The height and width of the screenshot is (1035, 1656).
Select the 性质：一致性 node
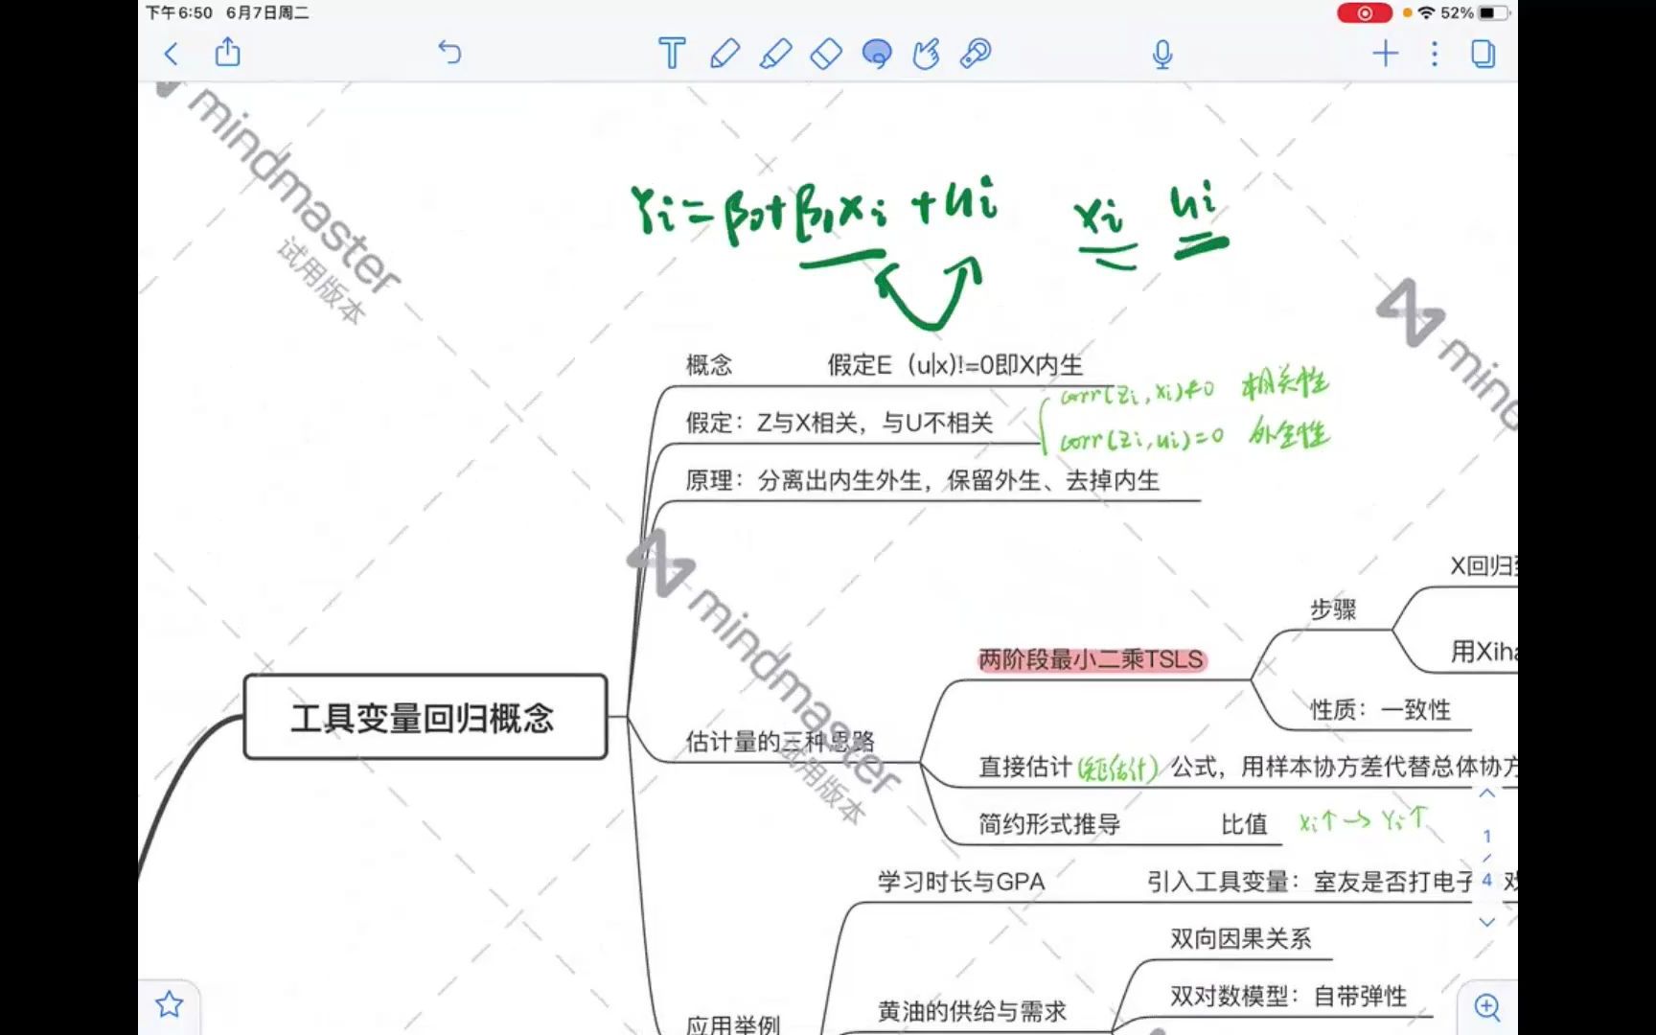click(x=1380, y=710)
